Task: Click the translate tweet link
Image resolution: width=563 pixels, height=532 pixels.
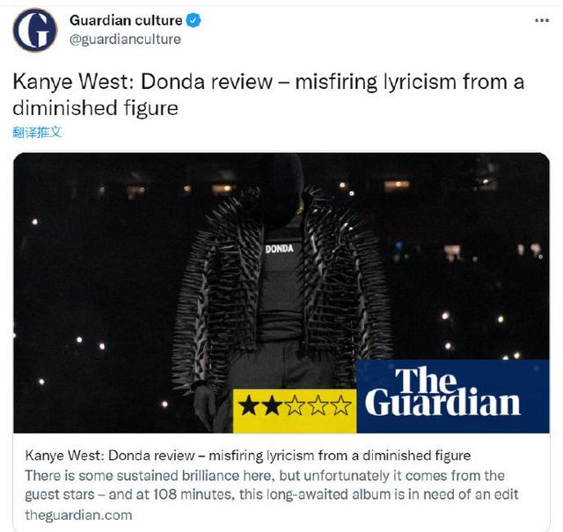Action: point(37,132)
